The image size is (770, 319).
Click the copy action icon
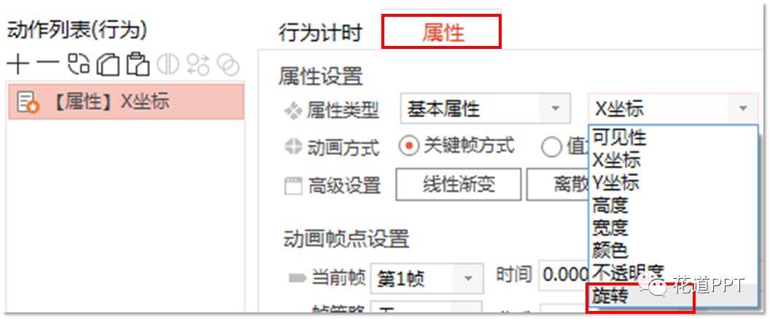pos(108,64)
